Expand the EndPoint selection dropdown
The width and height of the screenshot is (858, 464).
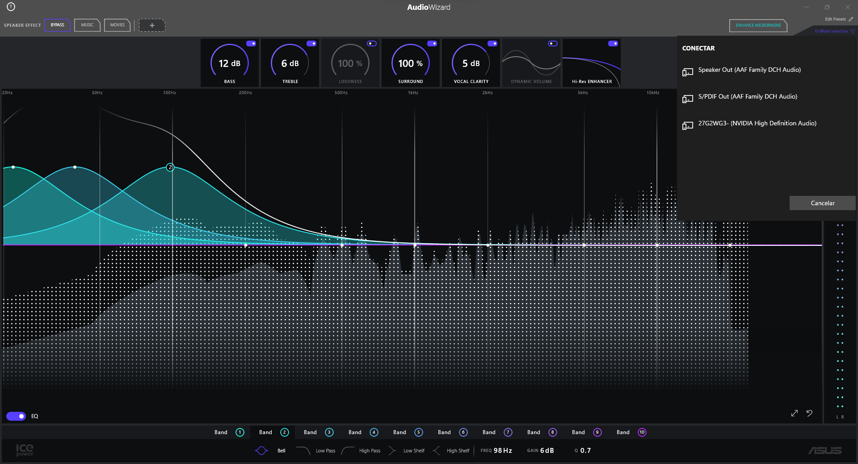(x=834, y=31)
